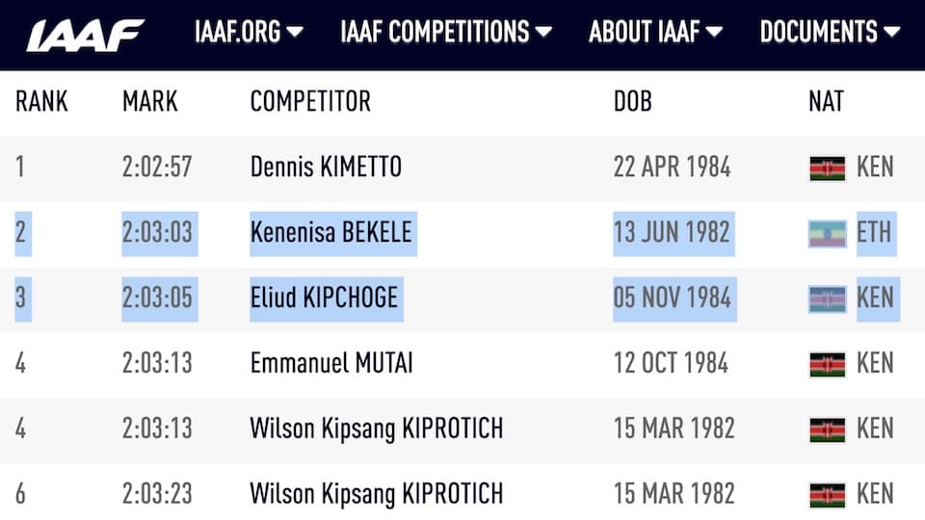Viewport: 925px width, 520px height.
Task: Click Kenya flag in 2:03:23 Kipsang row
Action: (x=827, y=496)
